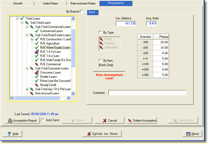Click the Save button
The image size is (208, 144).
pyautogui.click(x=77, y=120)
